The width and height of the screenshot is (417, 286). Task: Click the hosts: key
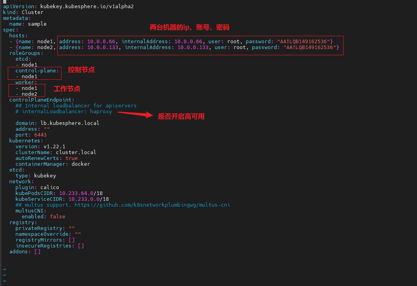point(18,36)
